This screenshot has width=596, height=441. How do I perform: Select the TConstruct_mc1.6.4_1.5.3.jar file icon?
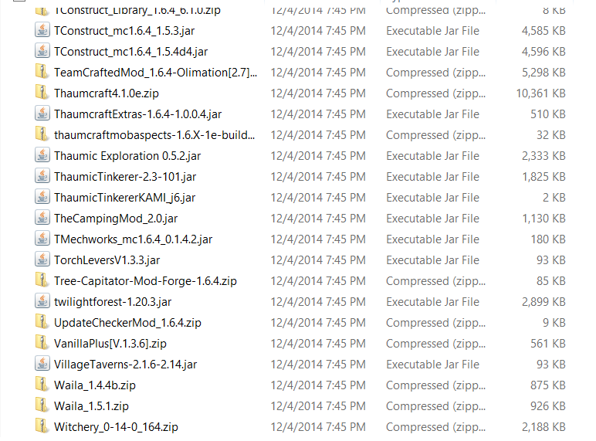[x=42, y=30]
